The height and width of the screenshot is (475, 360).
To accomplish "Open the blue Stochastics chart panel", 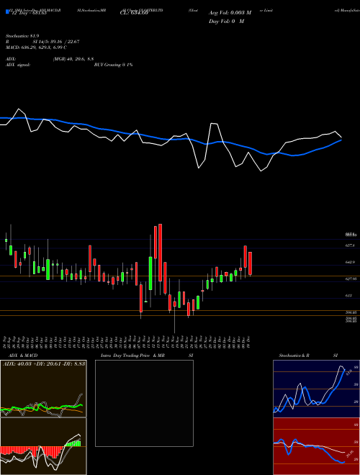I will click(316, 389).
